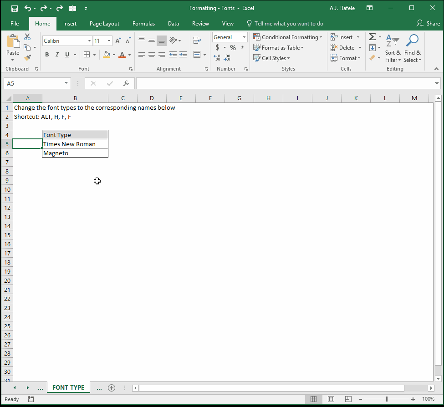Activate the Format Painter brush
This screenshot has height=407, width=444.
(27, 58)
